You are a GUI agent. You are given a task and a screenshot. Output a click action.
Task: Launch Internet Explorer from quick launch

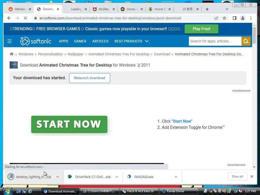point(30,191)
